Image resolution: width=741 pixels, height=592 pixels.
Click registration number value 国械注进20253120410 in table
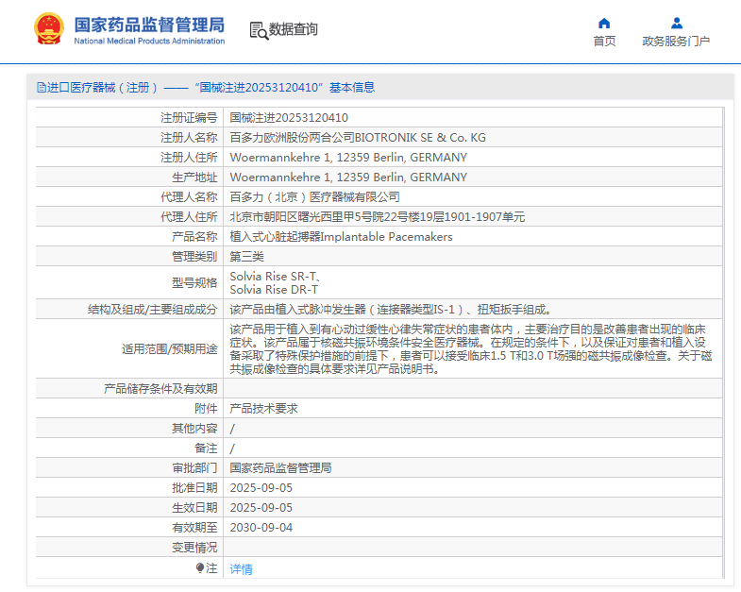click(x=289, y=118)
